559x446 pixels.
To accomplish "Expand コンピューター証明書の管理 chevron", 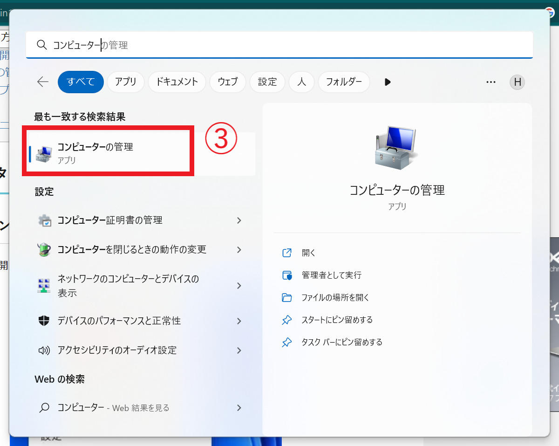I will [x=239, y=220].
